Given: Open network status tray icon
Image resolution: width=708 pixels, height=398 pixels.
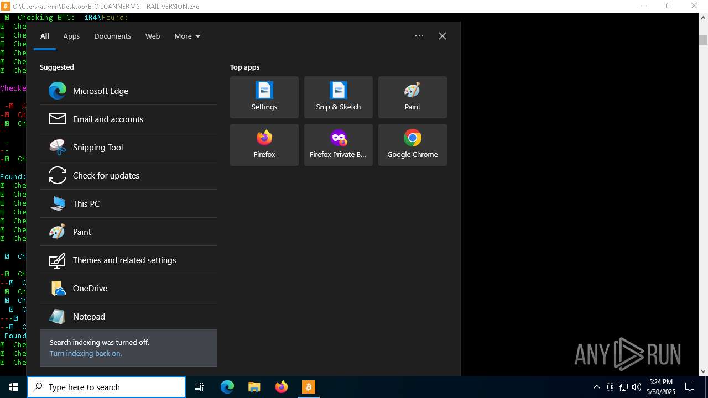Looking at the screenshot, I should (623, 387).
